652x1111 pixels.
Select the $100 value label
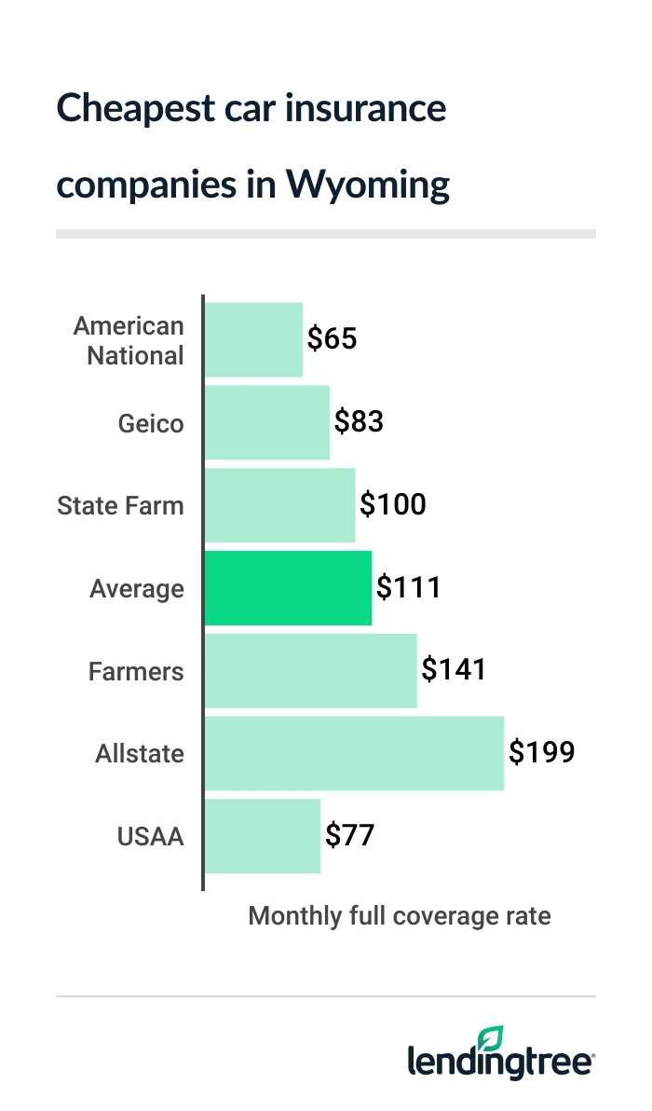pyautogui.click(x=393, y=505)
